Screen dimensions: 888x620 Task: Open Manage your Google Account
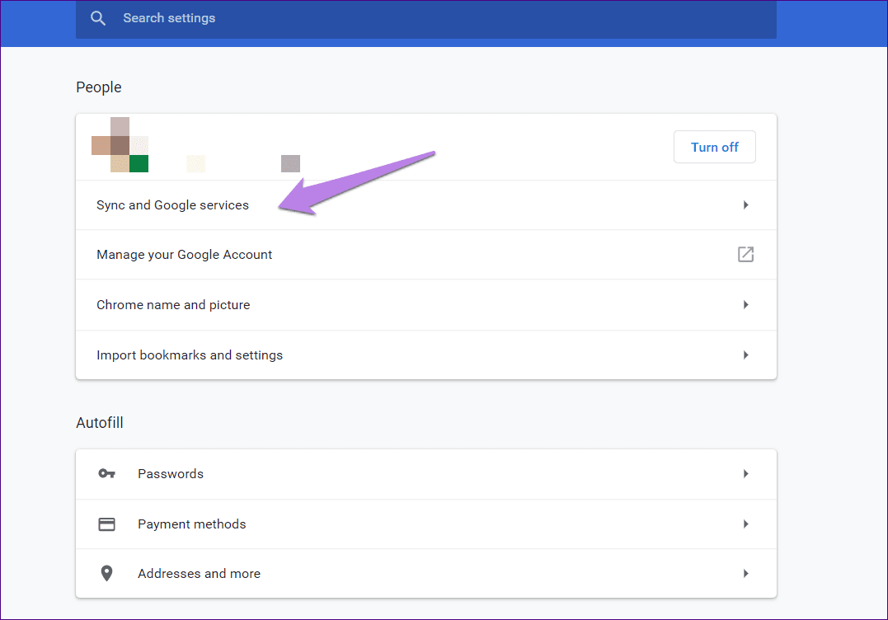tap(426, 254)
